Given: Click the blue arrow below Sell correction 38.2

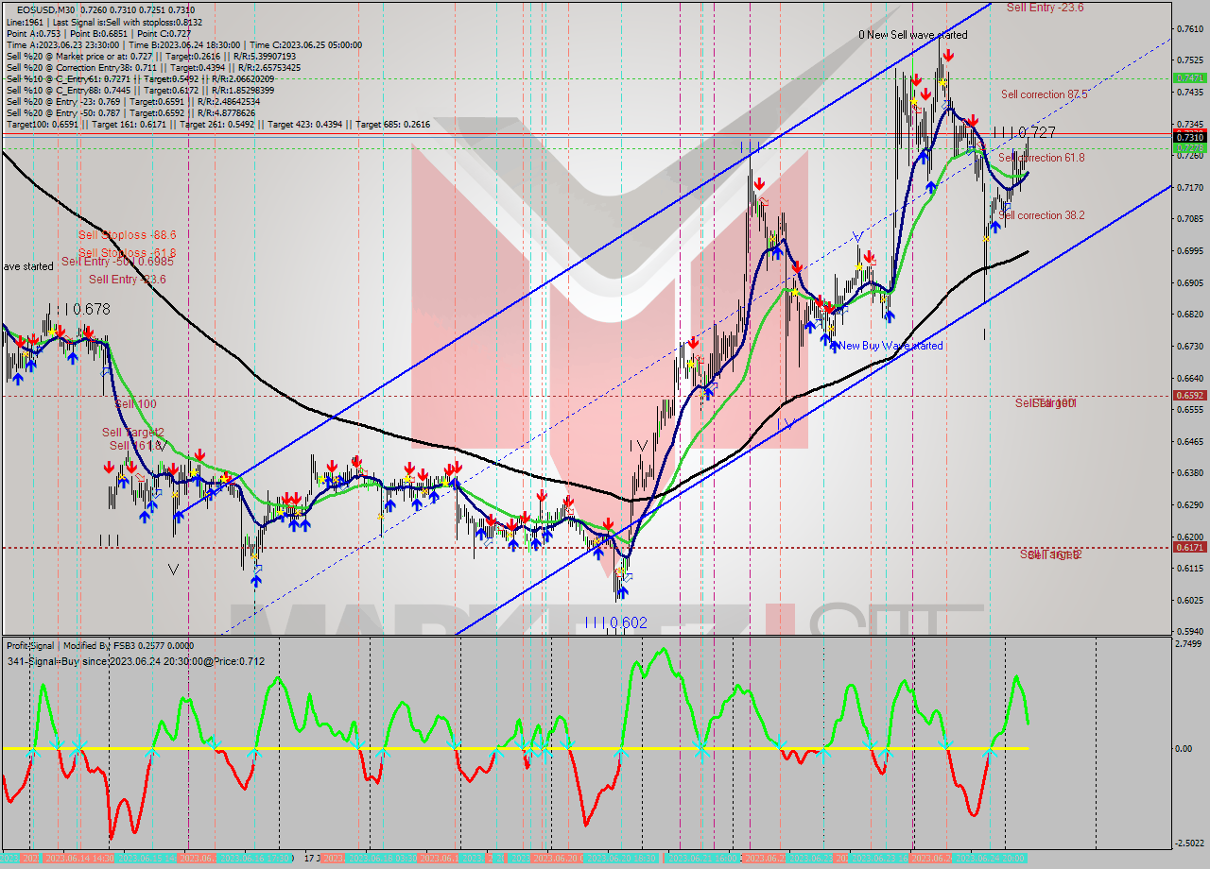Looking at the screenshot, I should 995,228.
